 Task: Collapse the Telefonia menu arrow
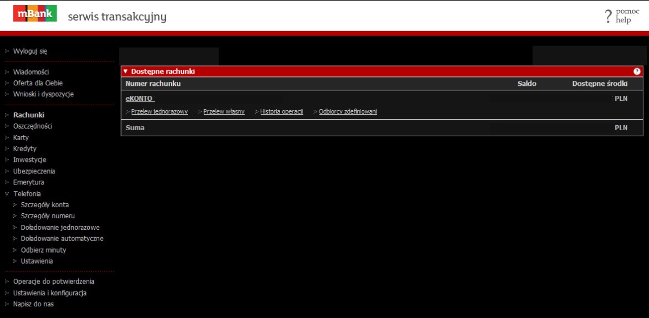click(7, 193)
